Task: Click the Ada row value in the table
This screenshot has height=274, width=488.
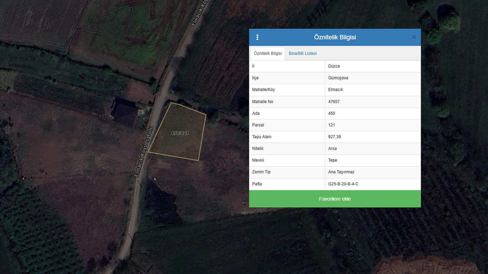Action: tap(332, 113)
